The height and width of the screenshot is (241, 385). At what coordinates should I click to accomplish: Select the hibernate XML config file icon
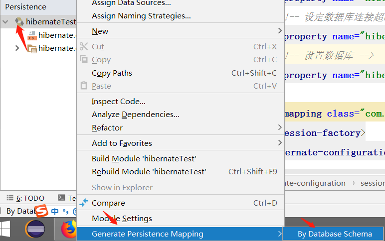tap(32, 35)
